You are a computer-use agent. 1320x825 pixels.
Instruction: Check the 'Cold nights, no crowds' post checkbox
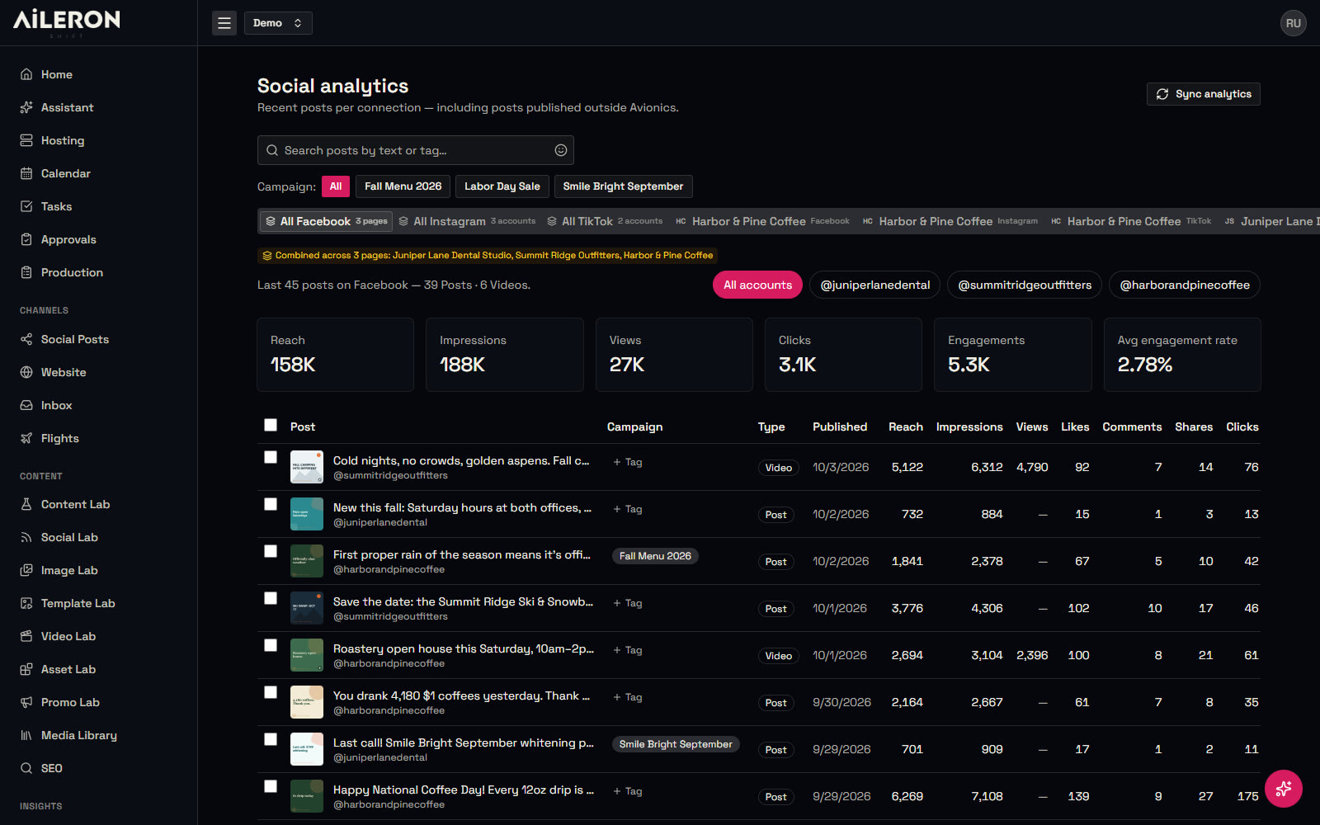(x=271, y=457)
